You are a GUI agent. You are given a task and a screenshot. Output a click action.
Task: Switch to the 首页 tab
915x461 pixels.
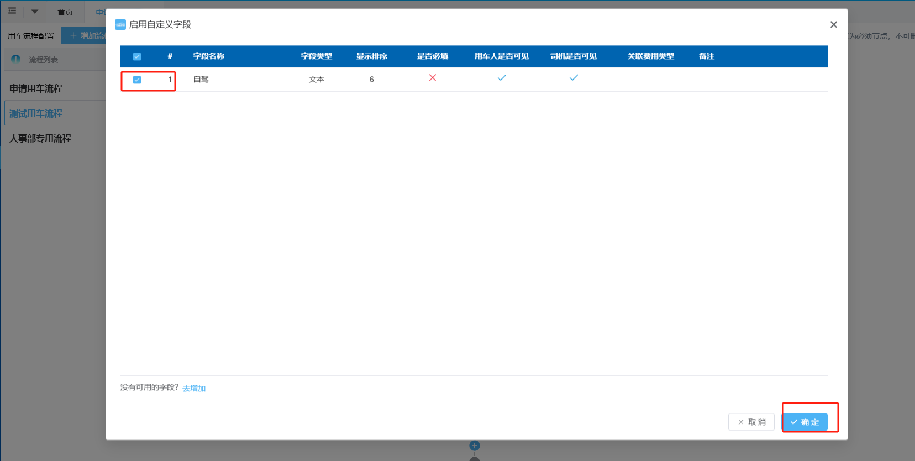coord(65,12)
